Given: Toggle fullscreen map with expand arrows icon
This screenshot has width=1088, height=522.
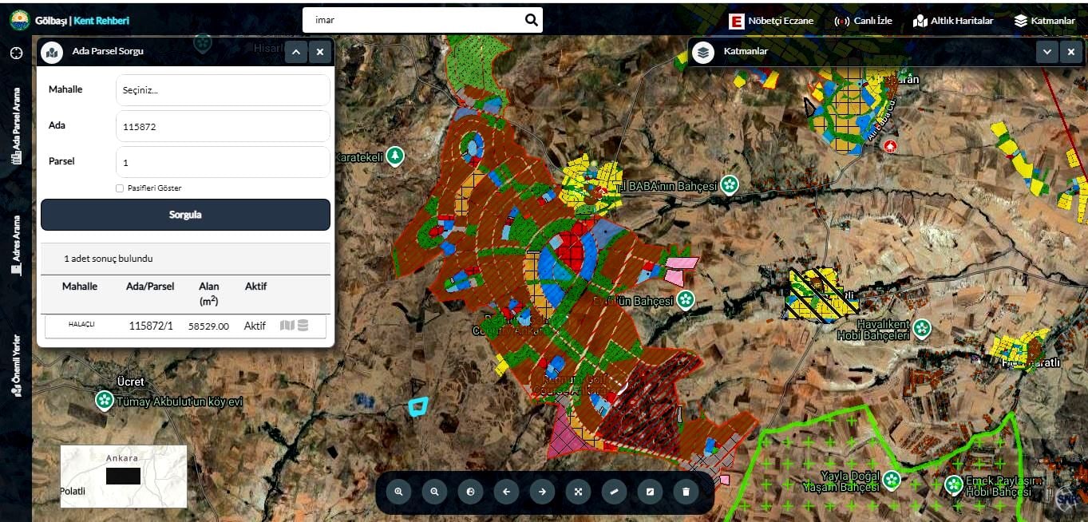Looking at the screenshot, I should tap(578, 492).
